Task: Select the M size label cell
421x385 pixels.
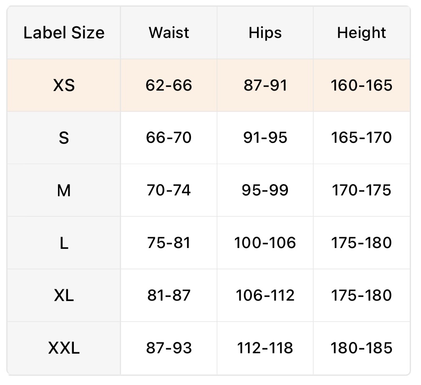Action: click(64, 190)
